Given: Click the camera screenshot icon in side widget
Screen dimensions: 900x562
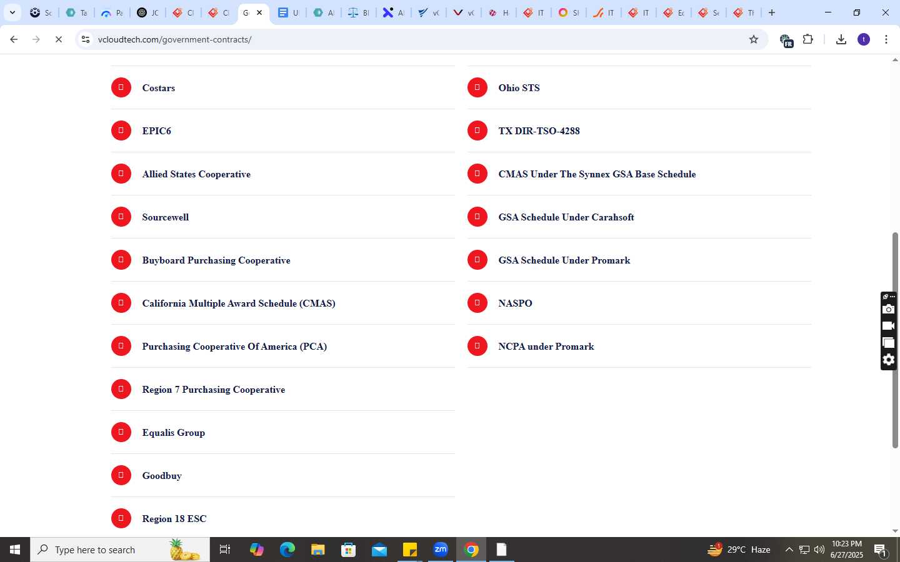Looking at the screenshot, I should tap(888, 309).
